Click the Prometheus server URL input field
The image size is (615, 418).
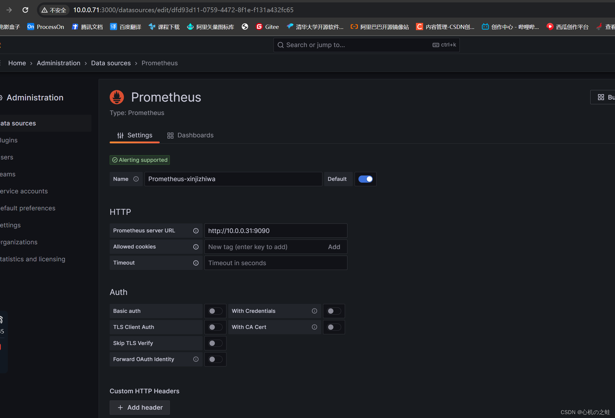[276, 231]
